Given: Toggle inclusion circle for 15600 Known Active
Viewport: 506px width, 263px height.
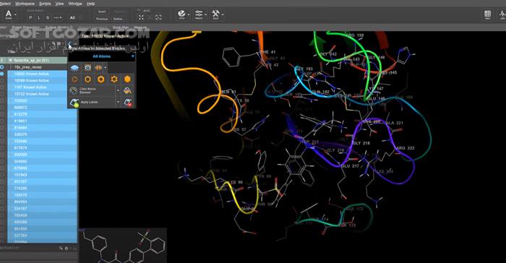Looking at the screenshot, I should (x=2, y=74).
